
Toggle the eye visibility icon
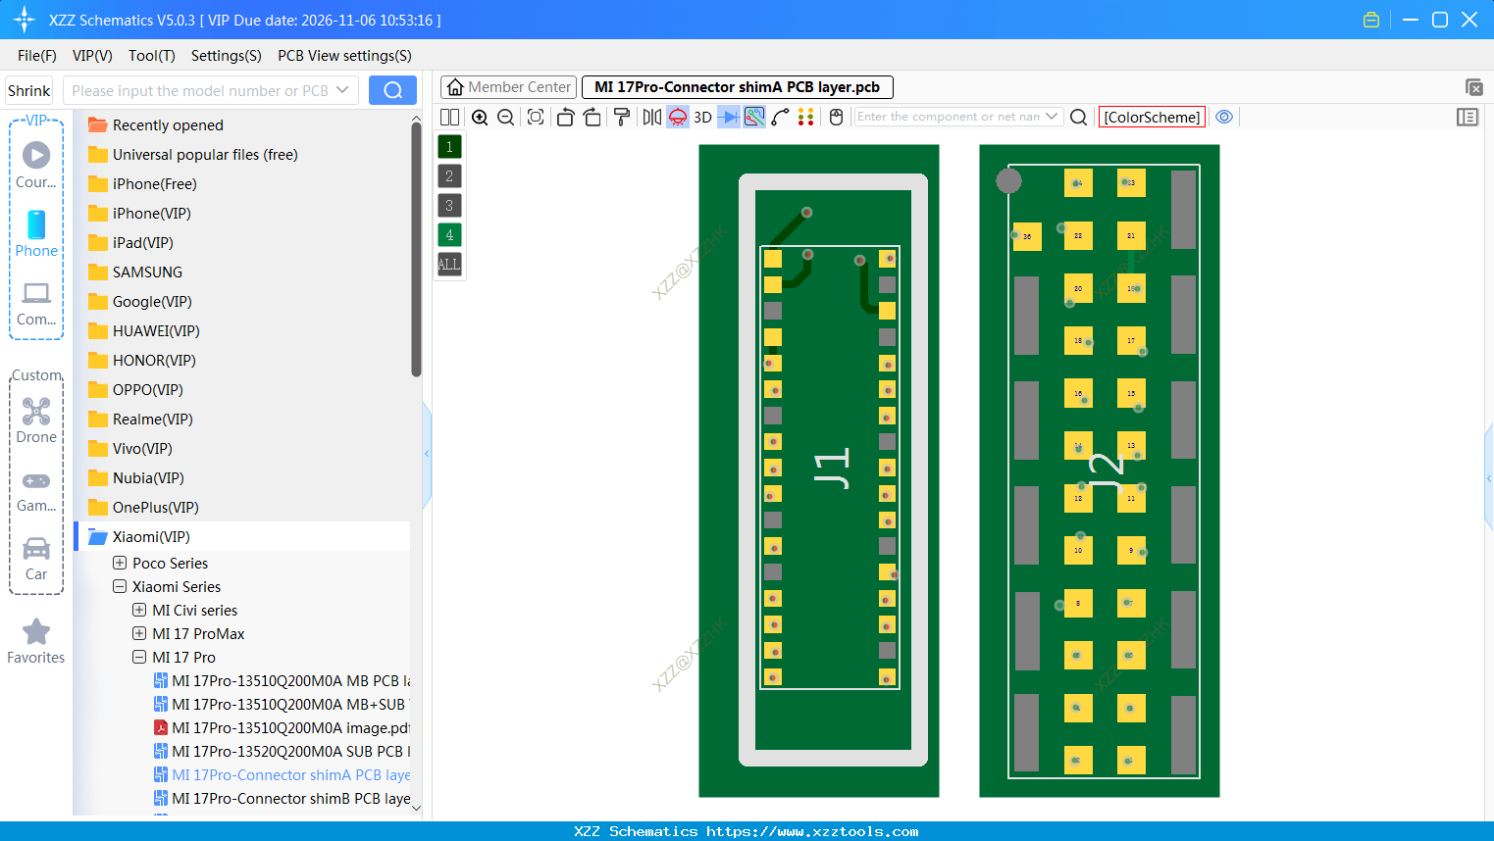1224,117
